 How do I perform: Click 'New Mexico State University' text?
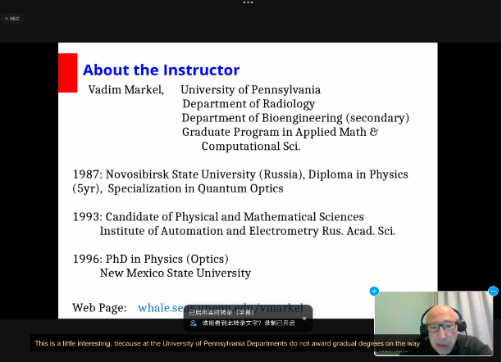[175, 273]
